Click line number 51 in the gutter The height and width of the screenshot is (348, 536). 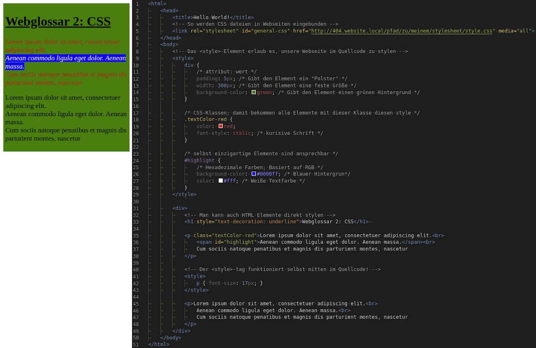[x=136, y=344]
